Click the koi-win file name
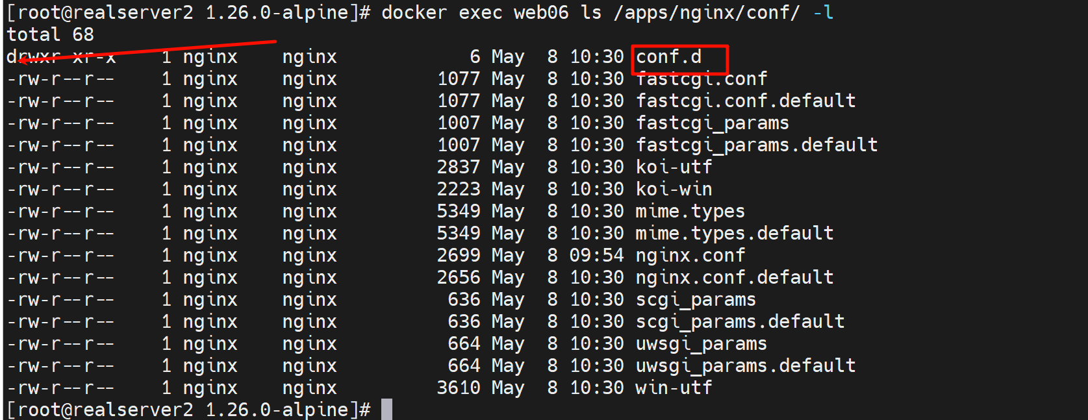This screenshot has height=420, width=1088. coord(674,190)
